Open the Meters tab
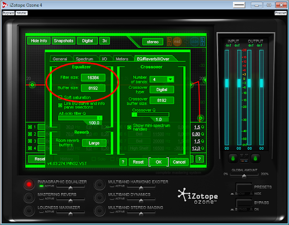The width and height of the screenshot is (289, 225). (x=122, y=59)
